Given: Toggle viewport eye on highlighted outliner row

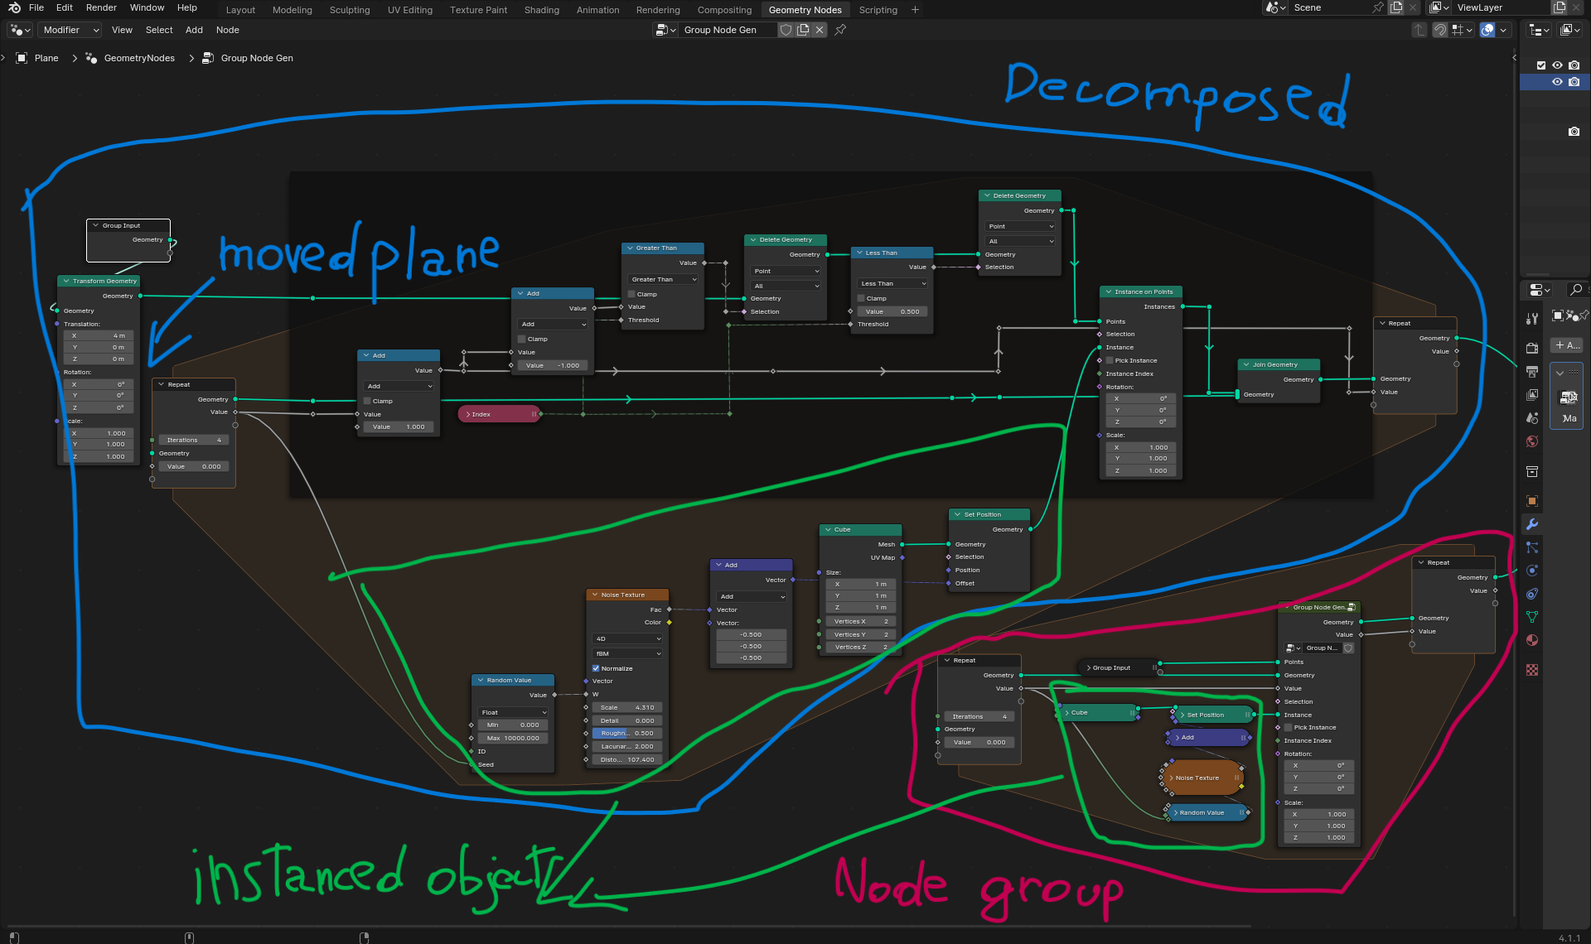Looking at the screenshot, I should point(1558,82).
